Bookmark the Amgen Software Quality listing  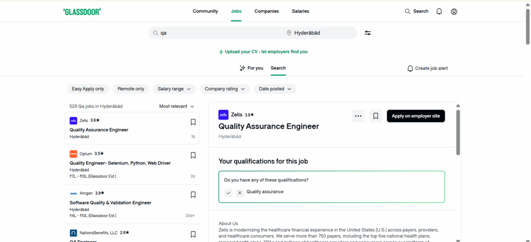pos(193,195)
